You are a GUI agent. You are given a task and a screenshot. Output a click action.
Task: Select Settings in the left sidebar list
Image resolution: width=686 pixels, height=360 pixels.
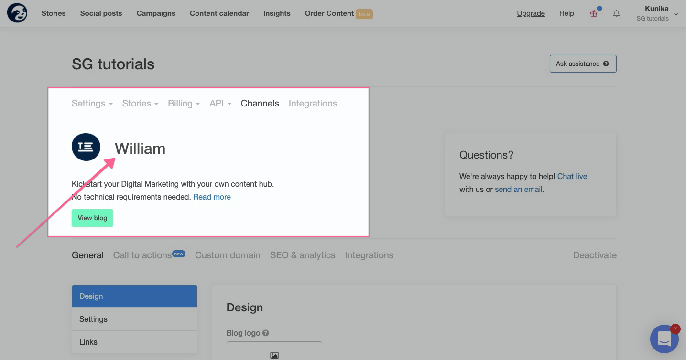[x=134, y=319]
